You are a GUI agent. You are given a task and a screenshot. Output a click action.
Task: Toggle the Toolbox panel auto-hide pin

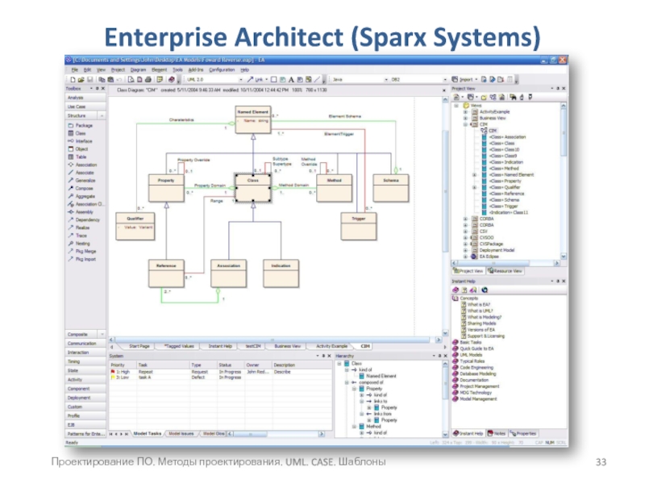coord(97,89)
